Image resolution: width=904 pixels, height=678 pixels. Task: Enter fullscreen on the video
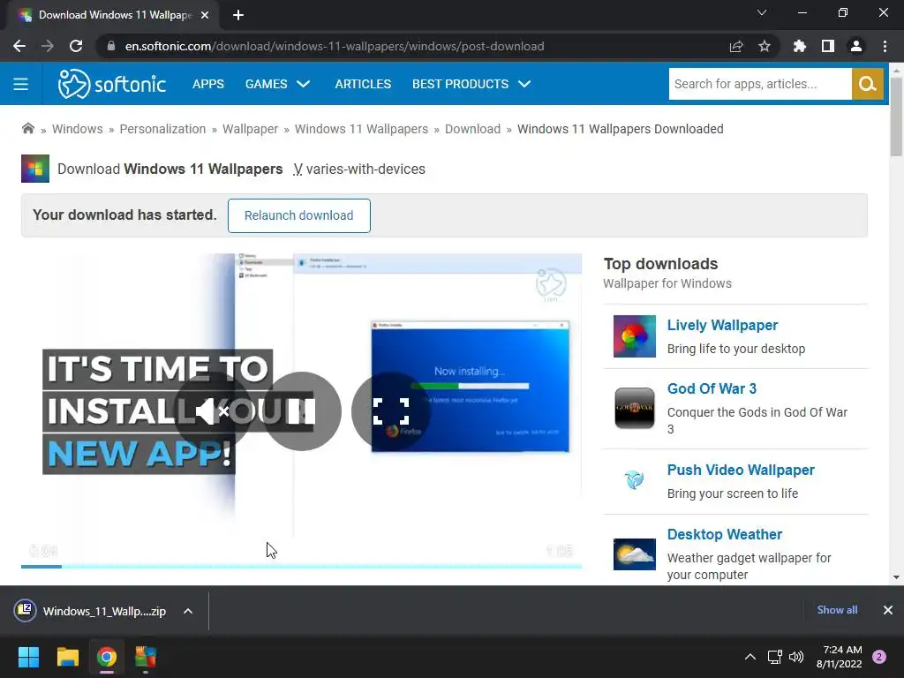coord(391,411)
